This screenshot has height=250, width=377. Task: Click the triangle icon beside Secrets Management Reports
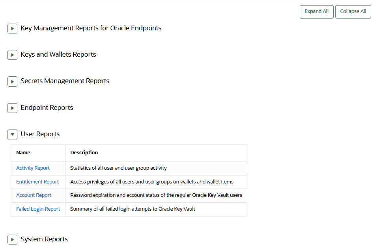[12, 81]
